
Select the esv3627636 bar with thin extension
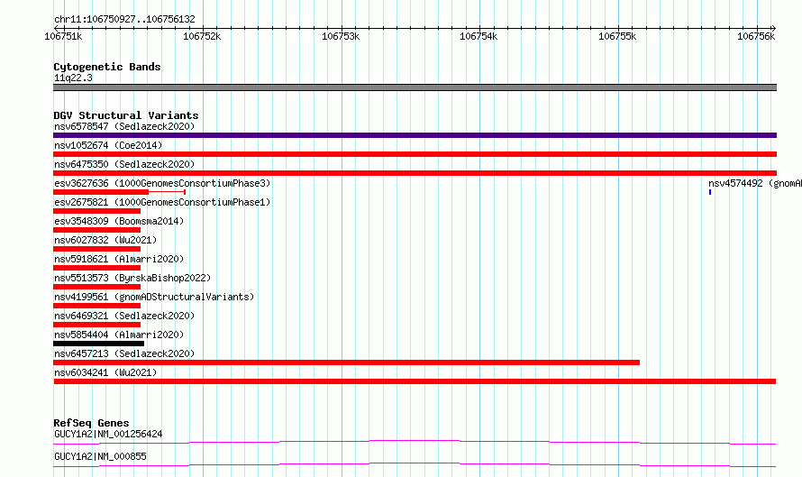[119, 192]
